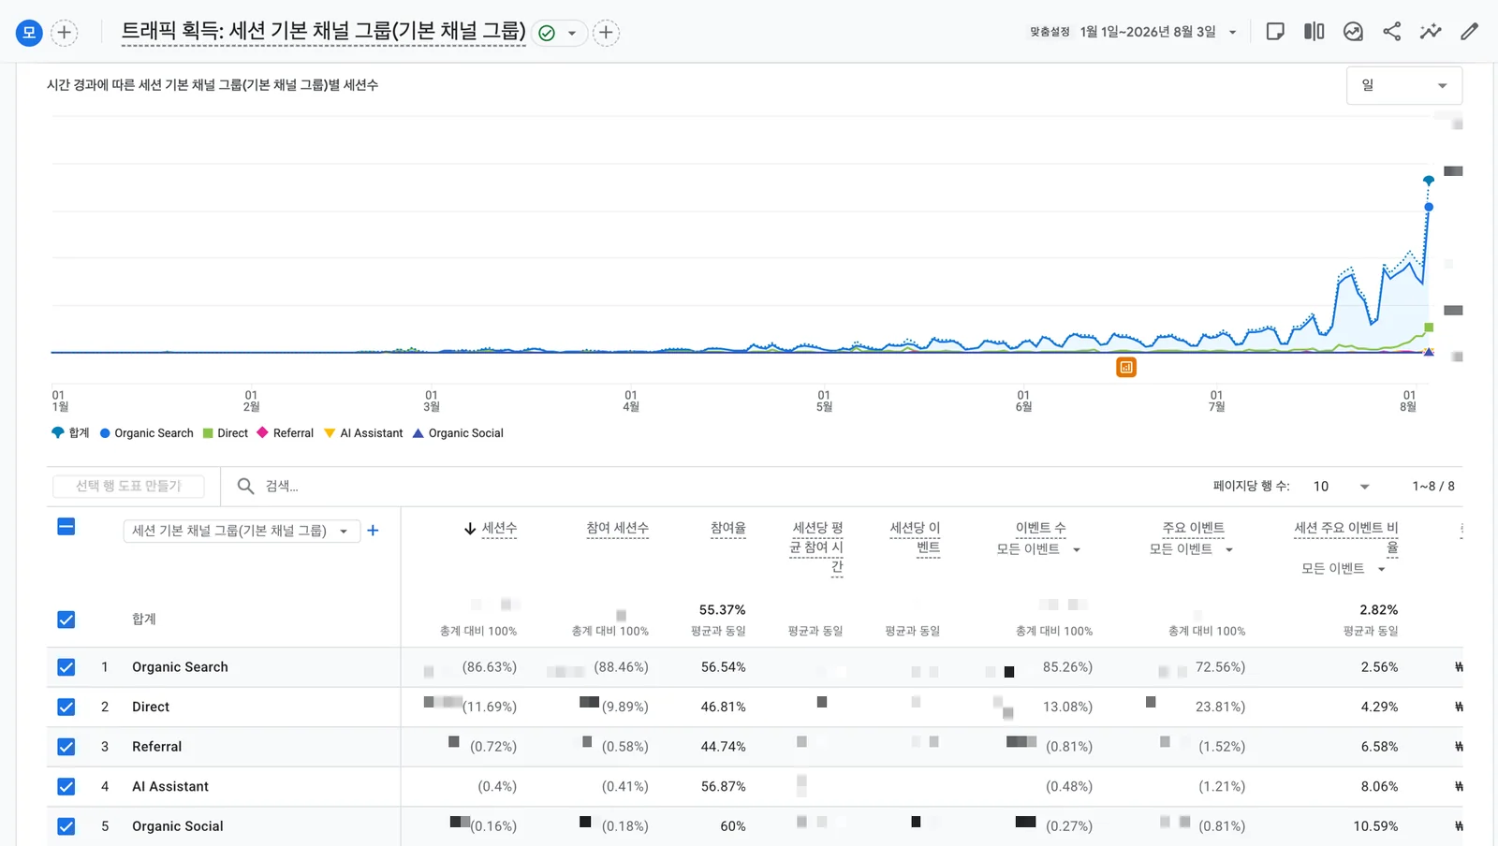Add a filter with the plus icon after the title
Image resolution: width=1498 pixels, height=846 pixels.
[606, 33]
